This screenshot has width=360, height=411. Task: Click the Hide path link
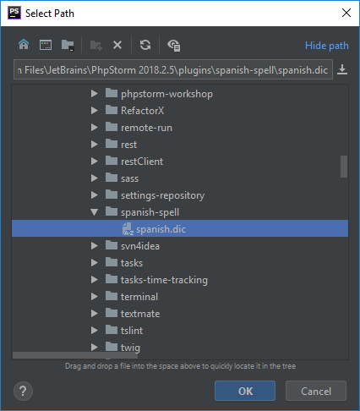pyautogui.click(x=327, y=46)
